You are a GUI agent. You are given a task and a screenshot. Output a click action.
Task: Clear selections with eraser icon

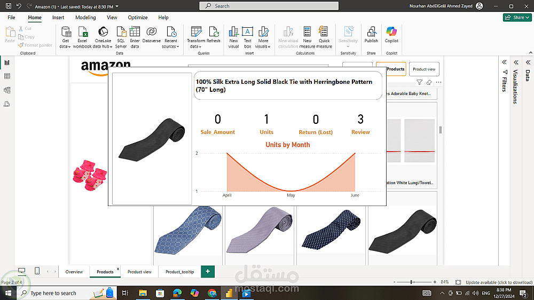click(x=429, y=82)
